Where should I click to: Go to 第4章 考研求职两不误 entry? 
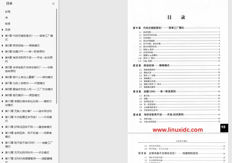click(29, 59)
